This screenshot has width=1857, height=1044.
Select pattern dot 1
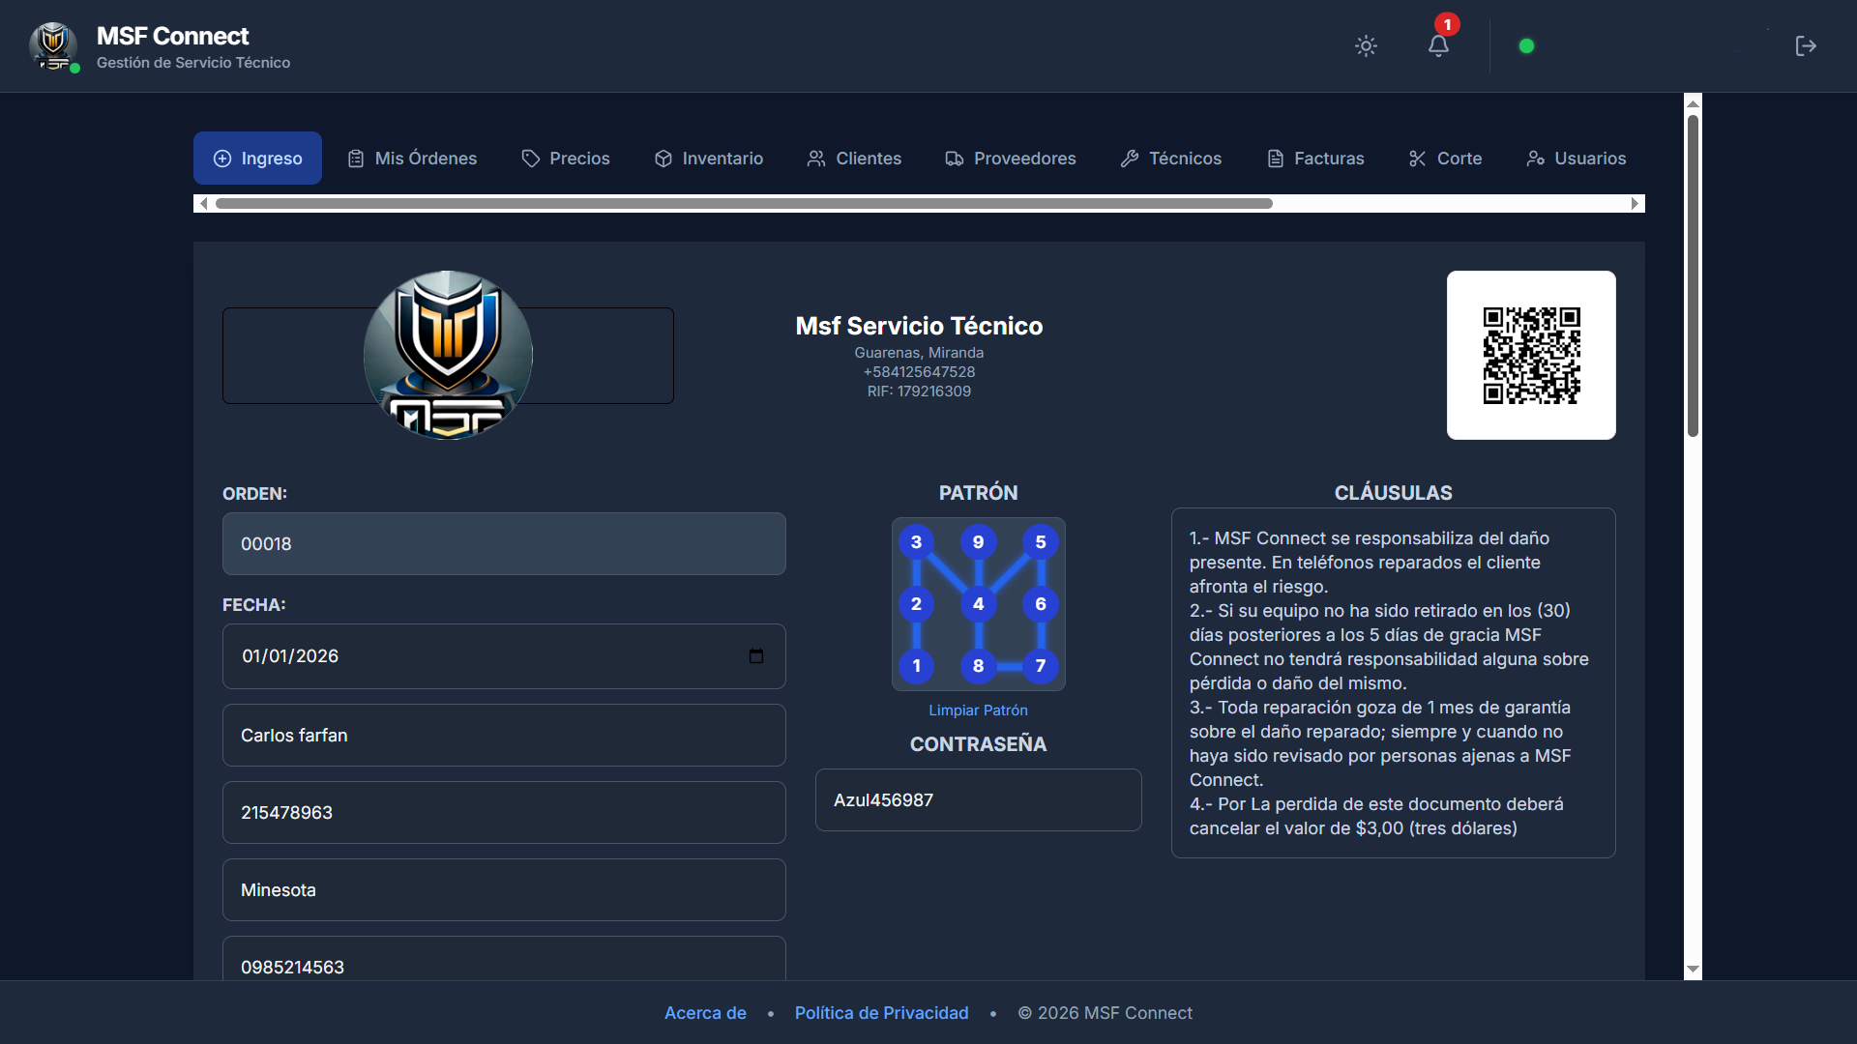click(x=916, y=666)
